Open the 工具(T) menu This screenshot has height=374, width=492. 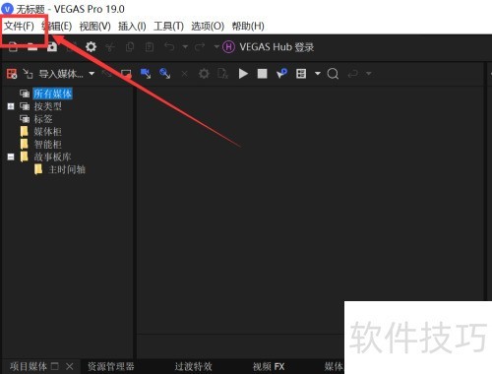pyautogui.click(x=168, y=26)
